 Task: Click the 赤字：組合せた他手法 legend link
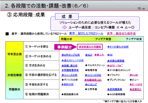pos(121,34)
